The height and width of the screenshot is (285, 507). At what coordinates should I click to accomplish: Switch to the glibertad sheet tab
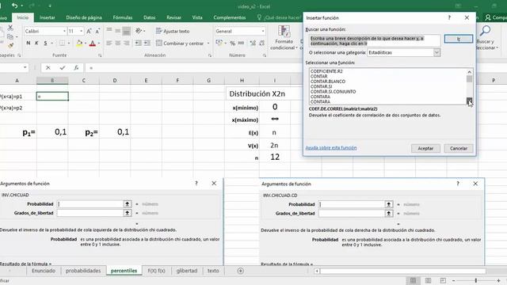tap(187, 271)
